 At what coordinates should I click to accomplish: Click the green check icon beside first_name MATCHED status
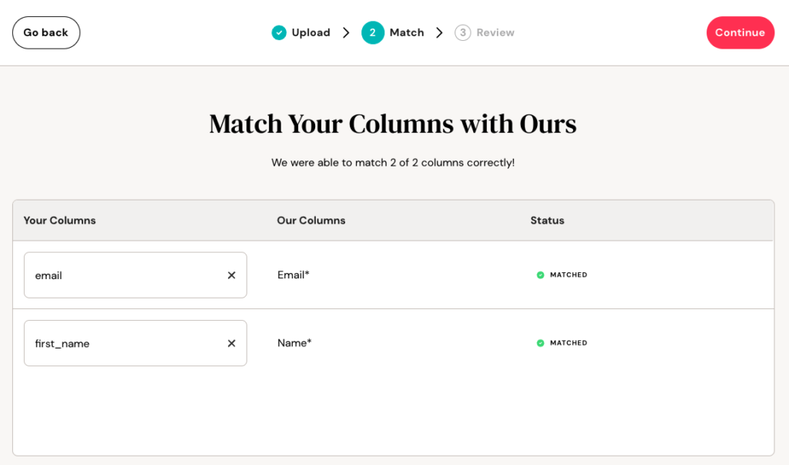pyautogui.click(x=540, y=343)
